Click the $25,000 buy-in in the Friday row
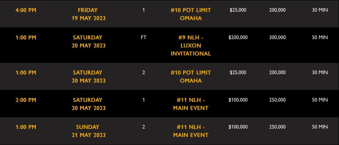Image resolution: width=339 pixels, height=145 pixels. coord(238,10)
